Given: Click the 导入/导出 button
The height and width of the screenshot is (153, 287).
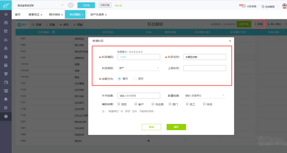Looking at the screenshot, I should [274, 24].
